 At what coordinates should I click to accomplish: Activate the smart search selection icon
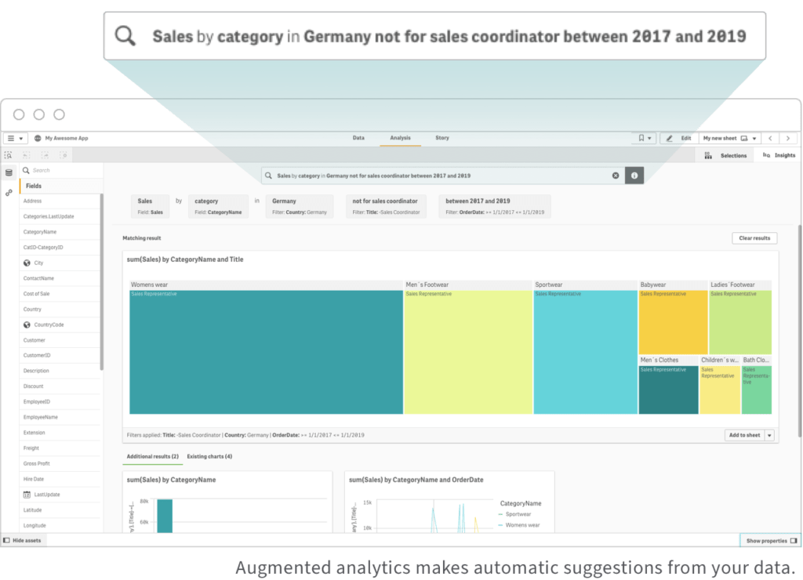pyautogui.click(x=8, y=155)
